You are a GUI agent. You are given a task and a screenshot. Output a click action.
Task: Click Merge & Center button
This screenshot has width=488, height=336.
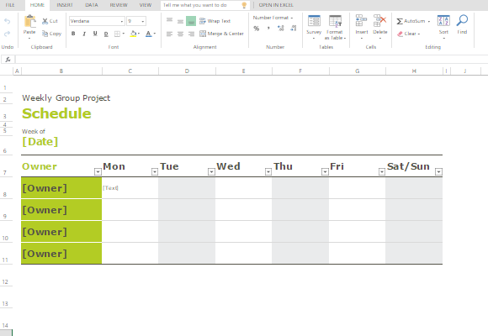221,34
